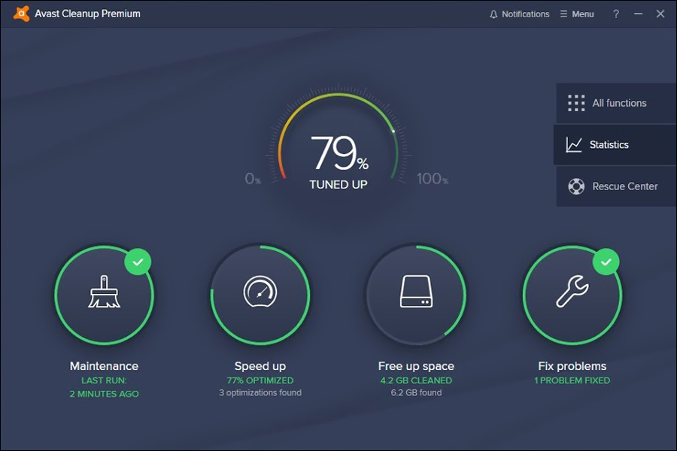The image size is (677, 451).
Task: Click the Fix problems title
Action: coord(572,366)
